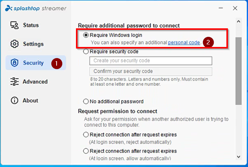Click the scrollbar up arrow
Screen dimensions: 248x167
point(239,22)
